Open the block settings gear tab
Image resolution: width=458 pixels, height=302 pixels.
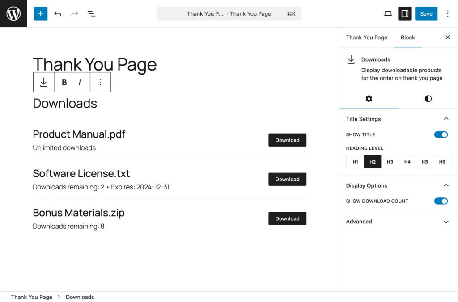(369, 99)
